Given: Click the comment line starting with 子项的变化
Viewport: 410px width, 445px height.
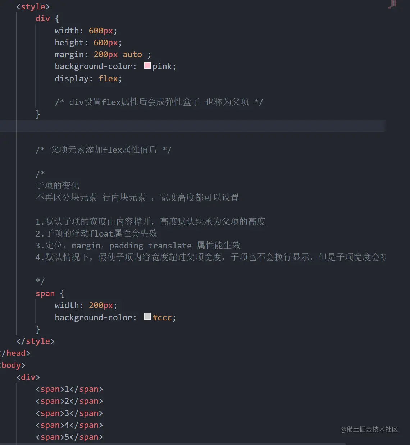Looking at the screenshot, I should [58, 185].
